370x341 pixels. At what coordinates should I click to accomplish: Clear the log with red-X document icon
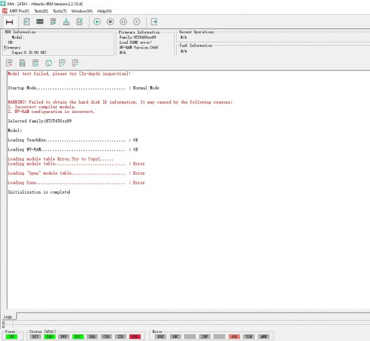coord(9,63)
